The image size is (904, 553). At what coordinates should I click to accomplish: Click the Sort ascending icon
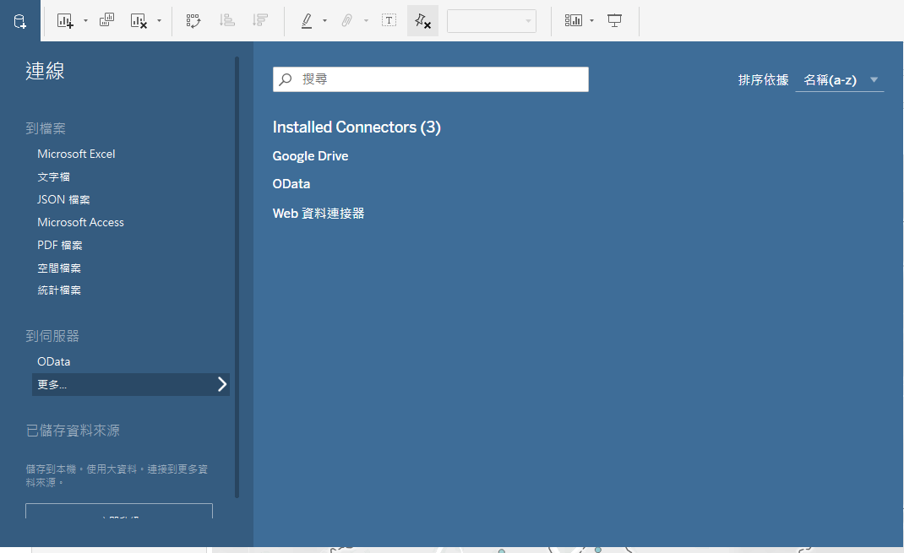pos(226,21)
